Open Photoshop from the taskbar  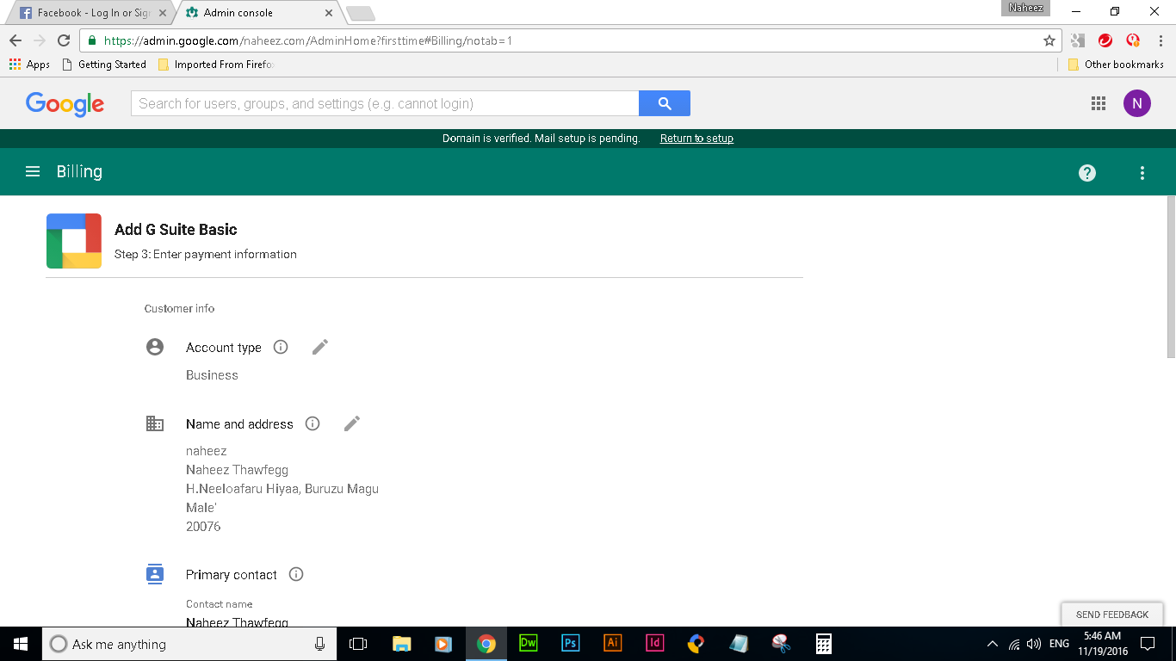tap(571, 643)
